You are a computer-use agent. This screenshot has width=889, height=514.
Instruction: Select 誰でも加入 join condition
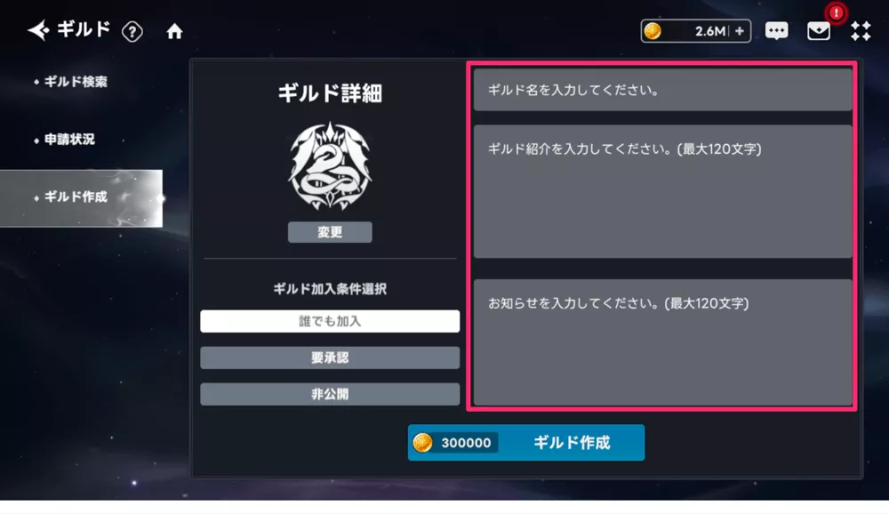coord(330,321)
